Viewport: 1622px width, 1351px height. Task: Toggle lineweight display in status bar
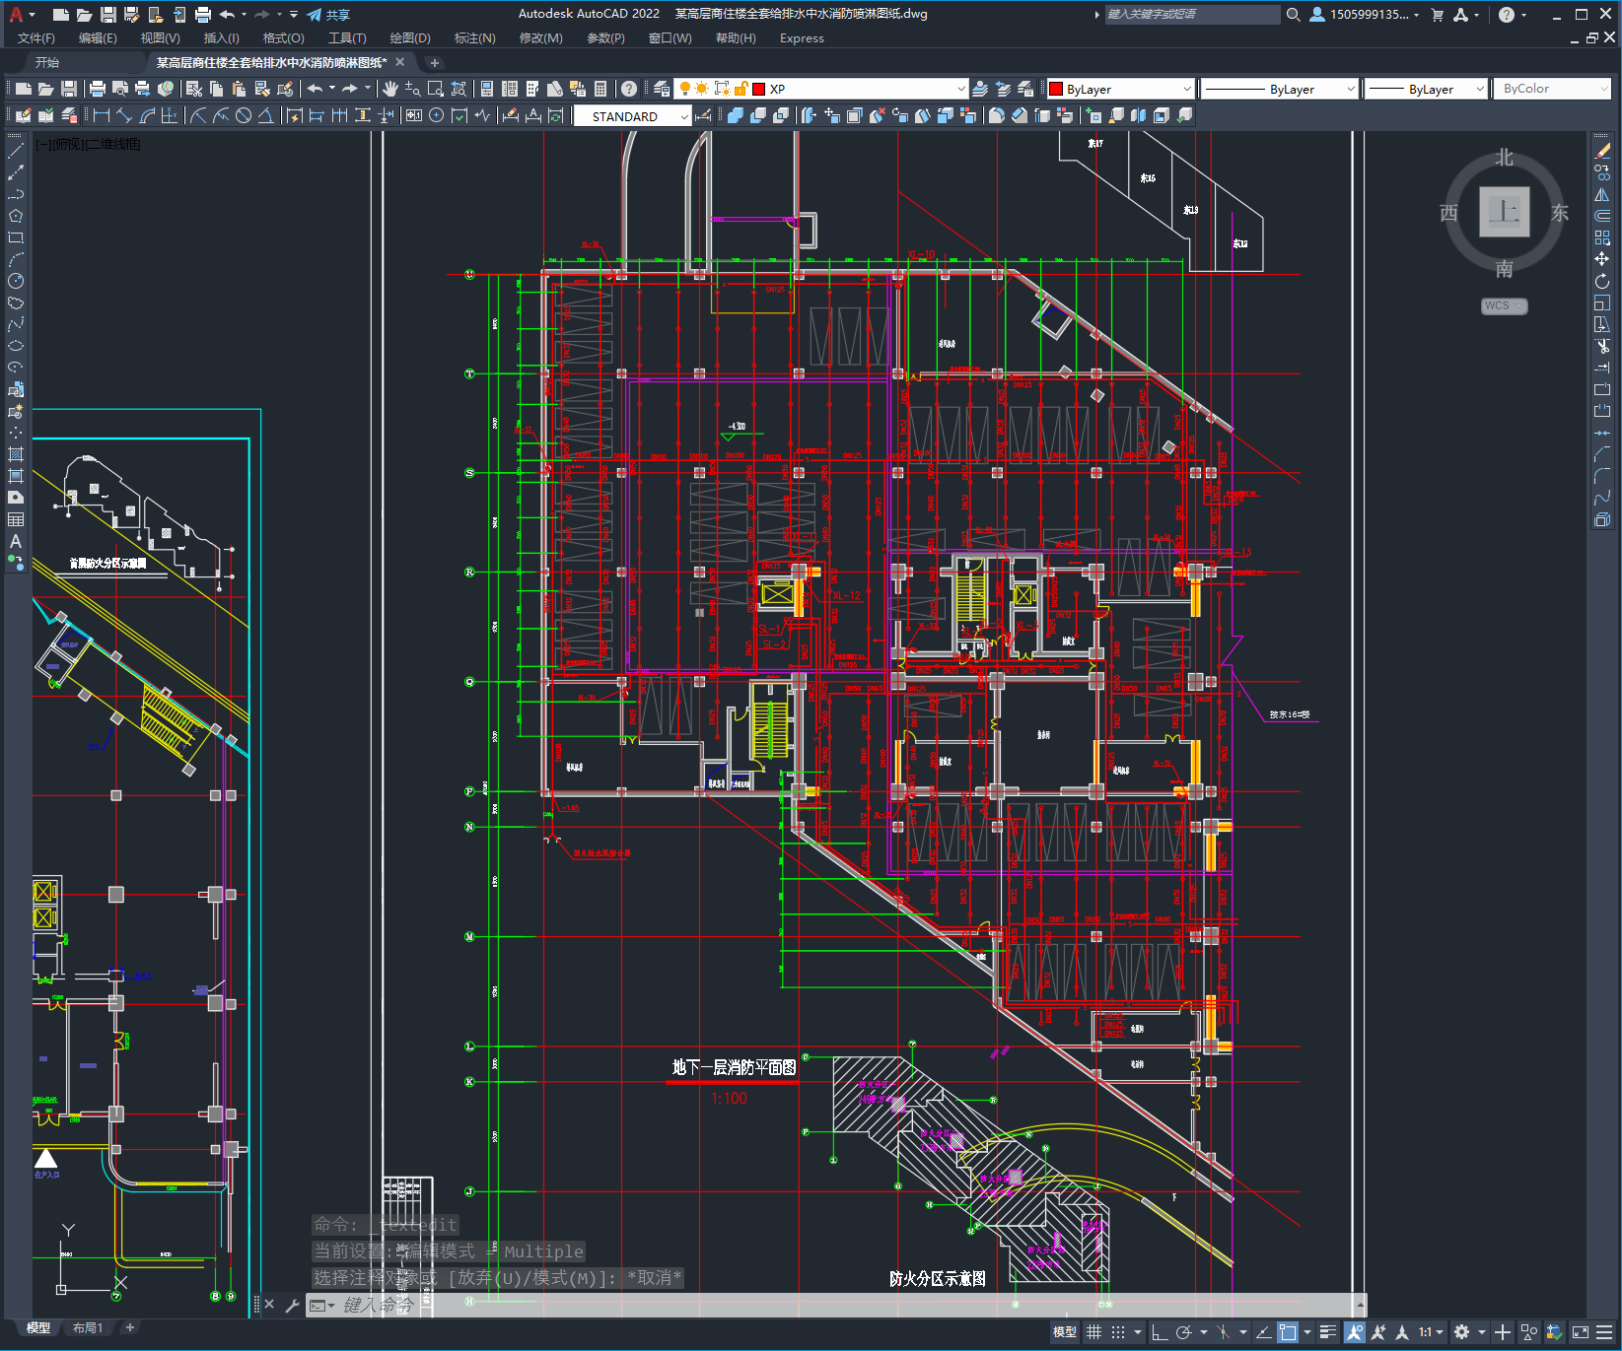[1328, 1332]
